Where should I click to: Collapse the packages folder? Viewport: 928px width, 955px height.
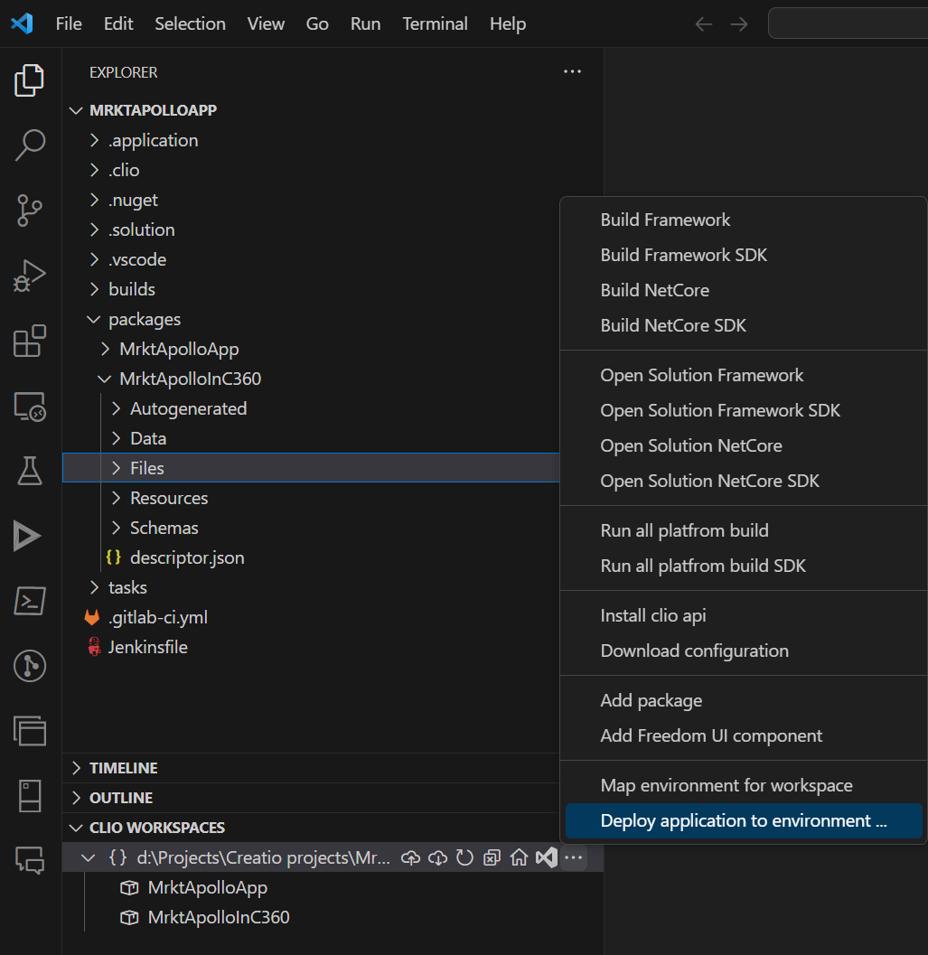point(93,319)
